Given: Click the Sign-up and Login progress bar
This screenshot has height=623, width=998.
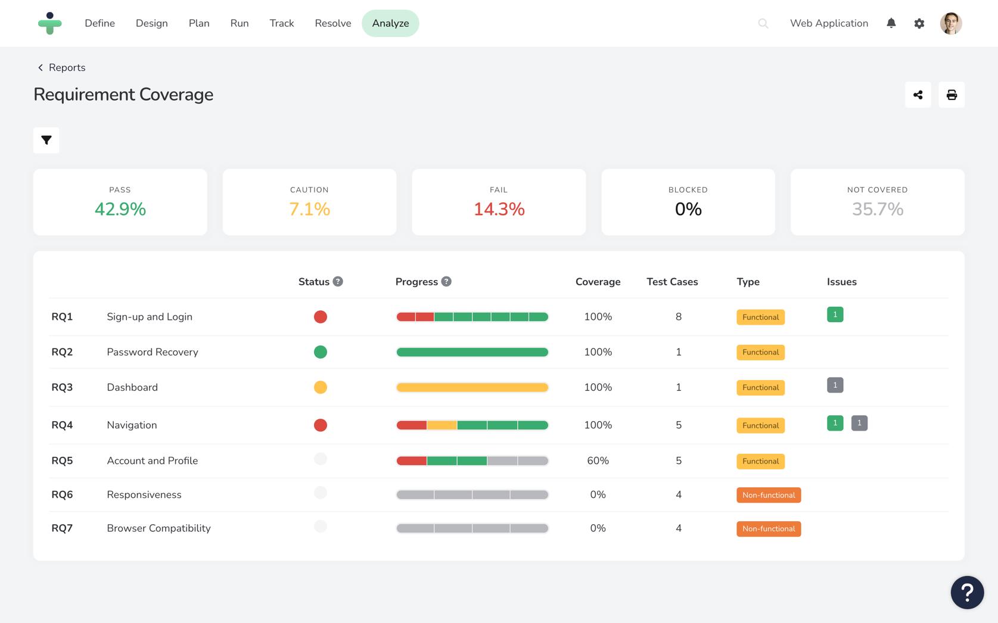Looking at the screenshot, I should coord(472,317).
